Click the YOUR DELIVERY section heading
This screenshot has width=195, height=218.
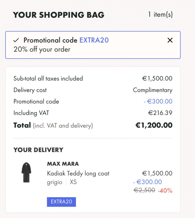pyautogui.click(x=38, y=150)
